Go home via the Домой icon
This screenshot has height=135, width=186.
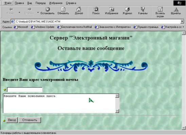click(79, 9)
